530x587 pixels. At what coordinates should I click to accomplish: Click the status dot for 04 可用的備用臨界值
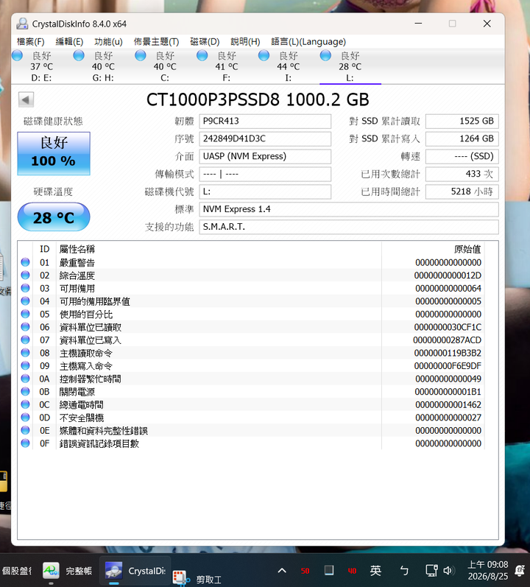point(26,301)
